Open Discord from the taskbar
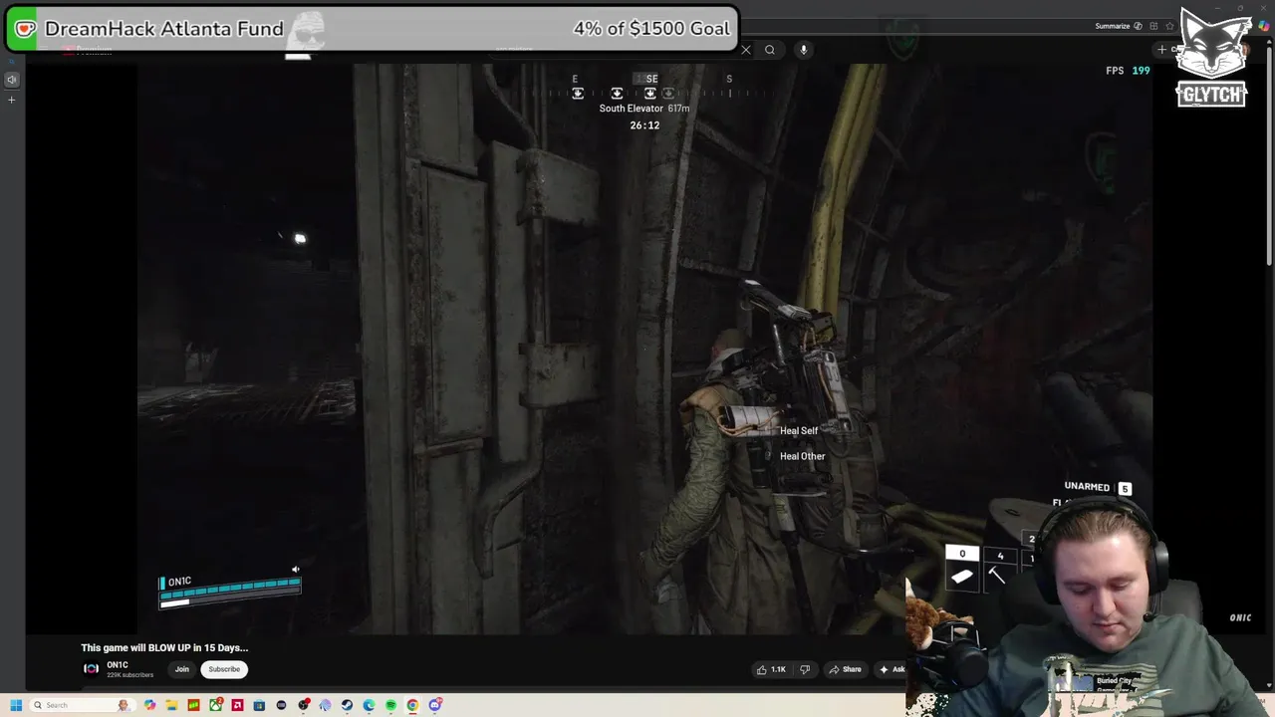This screenshot has height=717, width=1275. tap(435, 705)
